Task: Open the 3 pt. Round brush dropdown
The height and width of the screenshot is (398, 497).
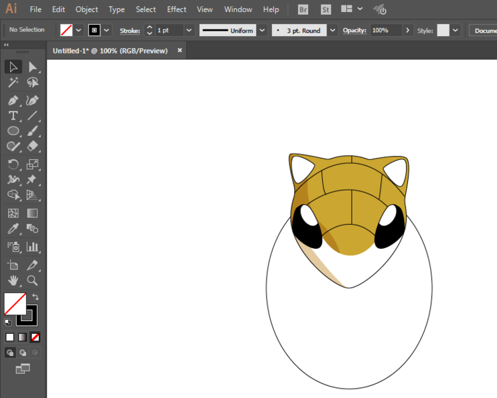Action: (332, 30)
